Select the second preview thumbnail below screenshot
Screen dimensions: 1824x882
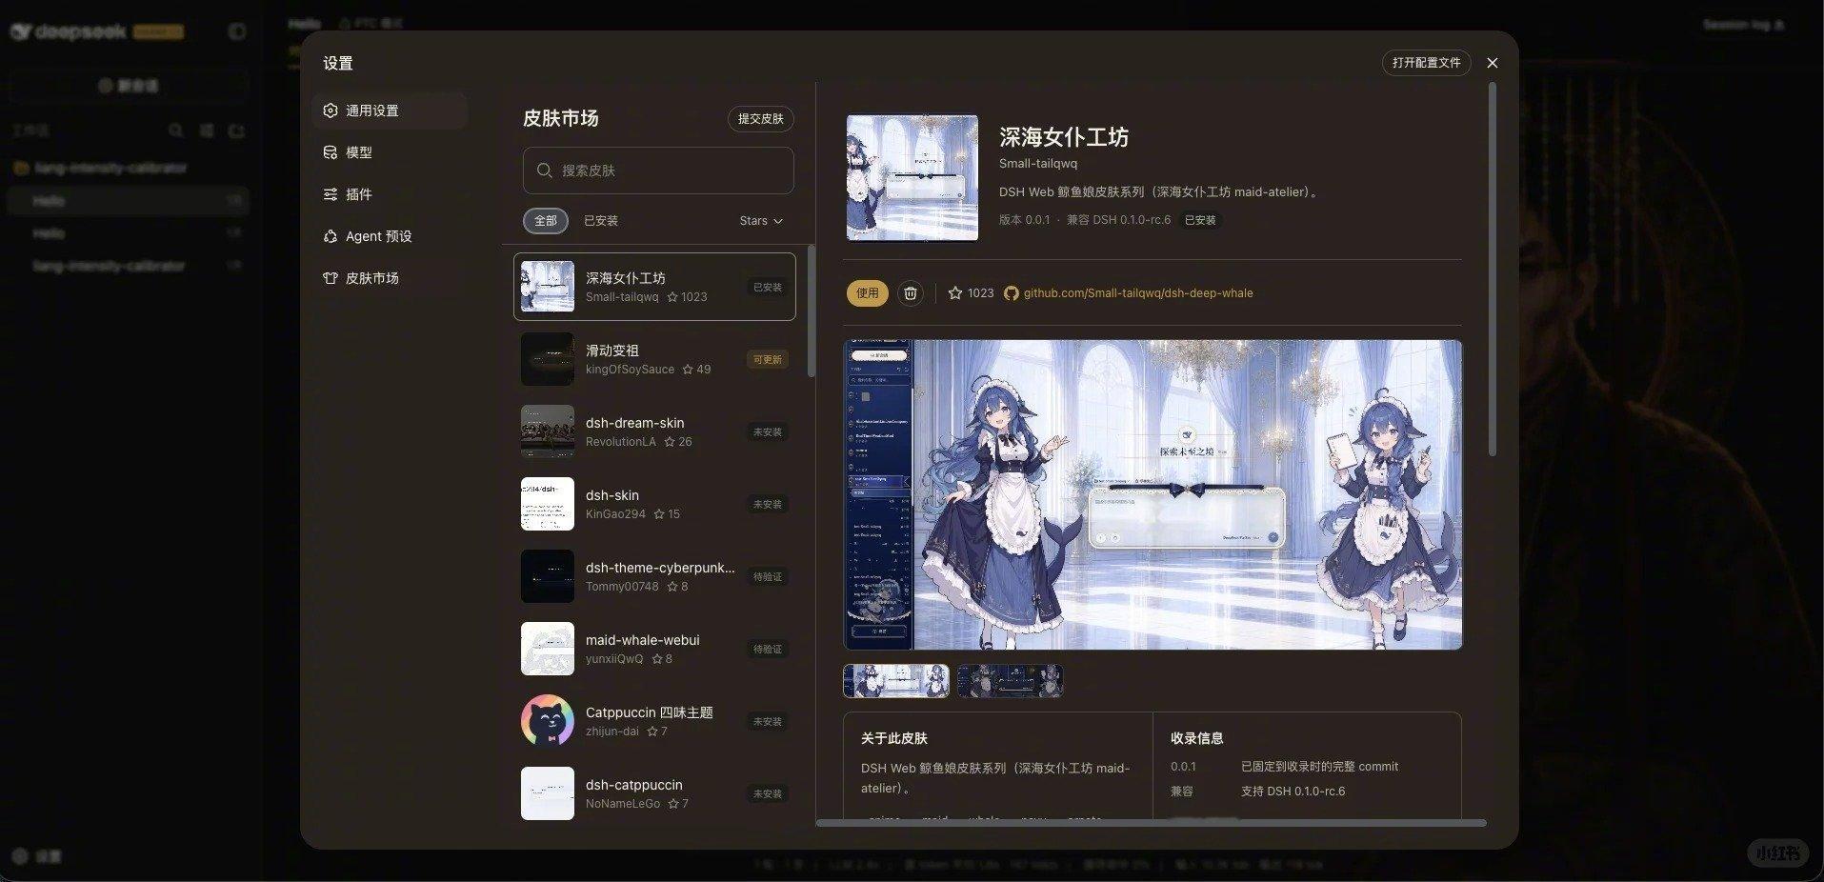1010,681
